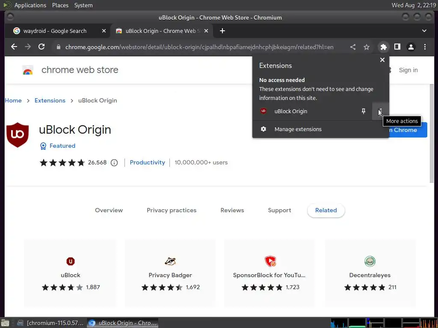Screen dimensions: 438x328
Task: Open the SponsorBlock for YouTube card
Action: [x=270, y=273]
